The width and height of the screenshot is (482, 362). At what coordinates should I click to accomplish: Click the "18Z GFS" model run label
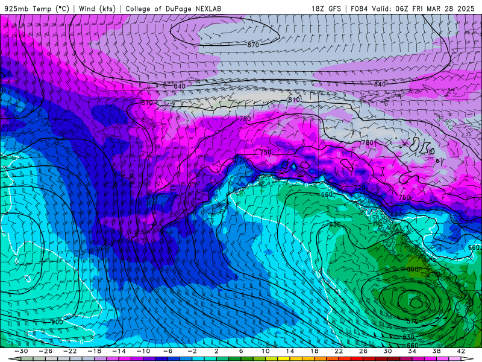[326, 8]
